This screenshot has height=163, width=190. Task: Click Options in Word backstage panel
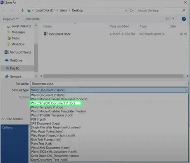coord(7,128)
